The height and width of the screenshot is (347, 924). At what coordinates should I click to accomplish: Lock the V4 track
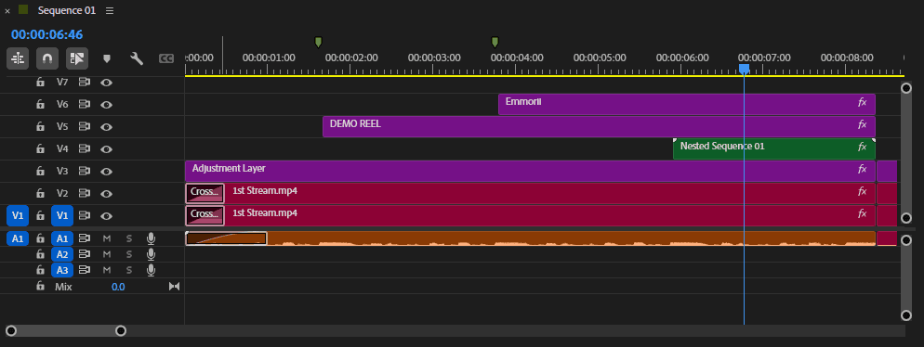[40, 148]
